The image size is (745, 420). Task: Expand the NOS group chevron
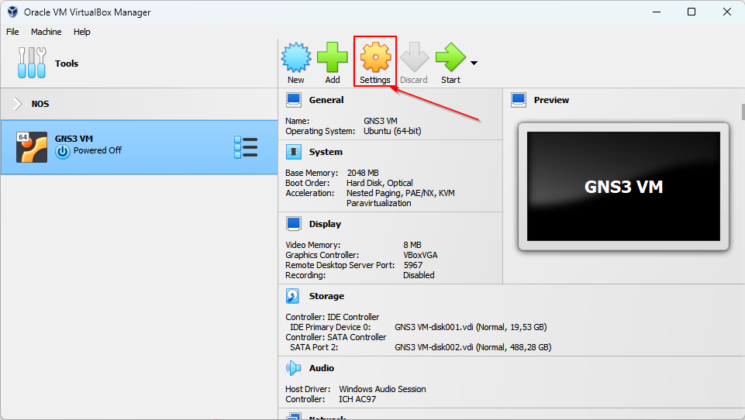pyautogui.click(x=17, y=104)
